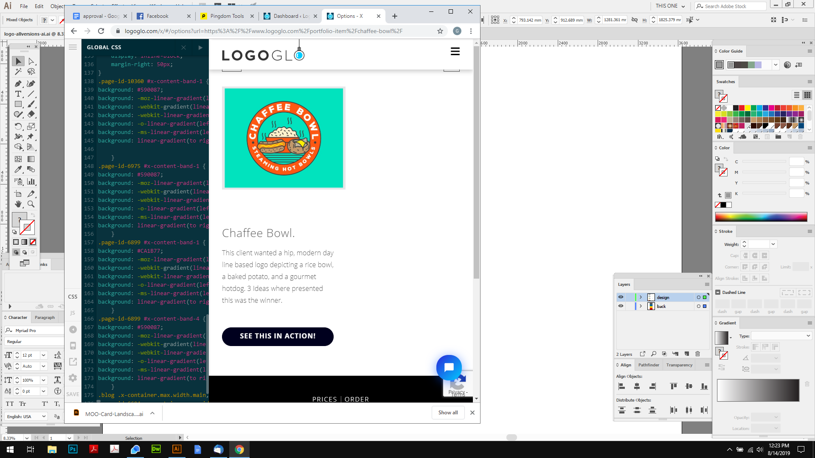
Task: Hide the design layer visibility eye
Action: 621,297
